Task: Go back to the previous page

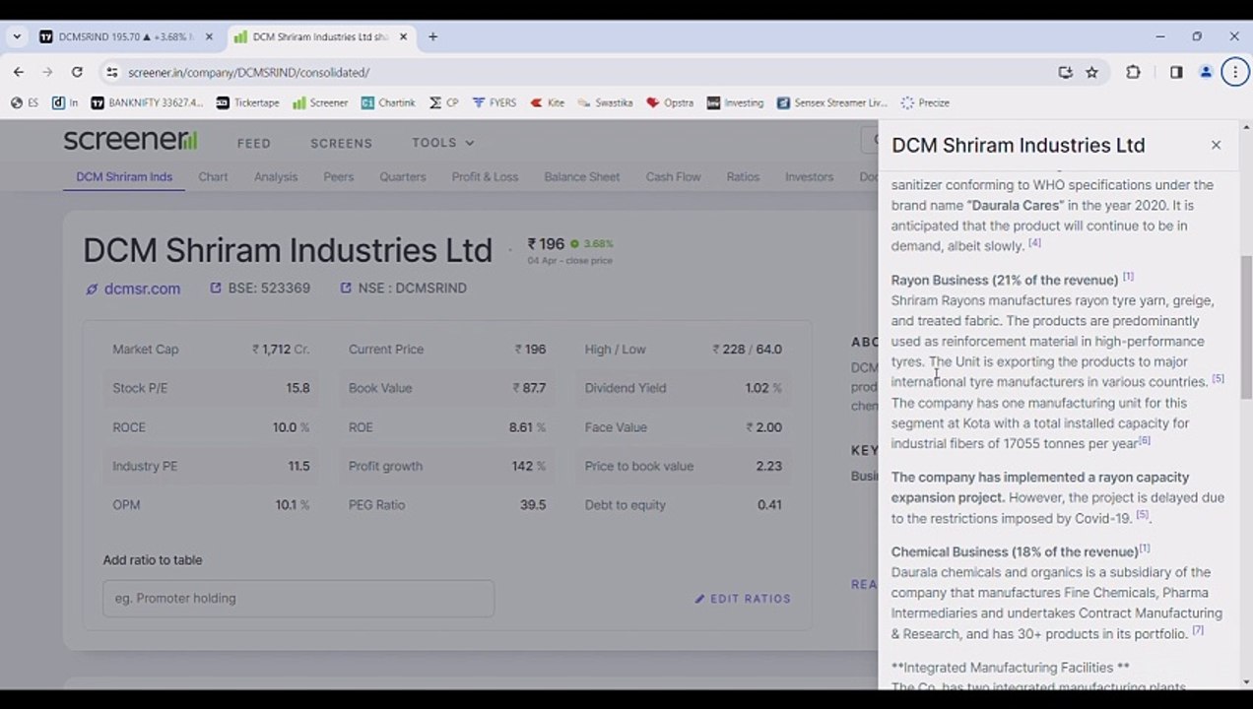Action: (x=18, y=72)
